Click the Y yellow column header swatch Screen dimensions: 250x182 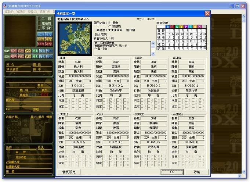pyautogui.click(x=181, y=27)
